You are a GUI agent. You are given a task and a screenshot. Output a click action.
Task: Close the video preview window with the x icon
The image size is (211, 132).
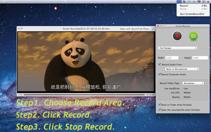pos(19,29)
